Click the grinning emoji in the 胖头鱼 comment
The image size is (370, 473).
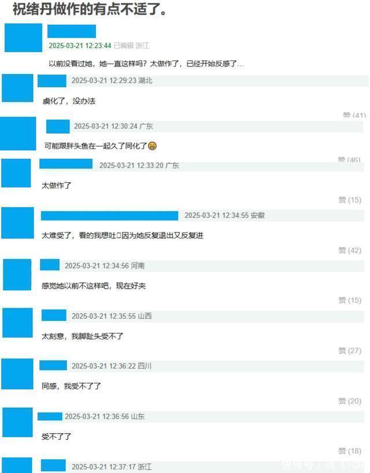point(153,146)
